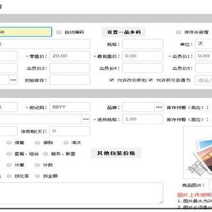Screen dimensions: 212x212
Task: Click the 设置一品多码 button
Action: point(124,32)
